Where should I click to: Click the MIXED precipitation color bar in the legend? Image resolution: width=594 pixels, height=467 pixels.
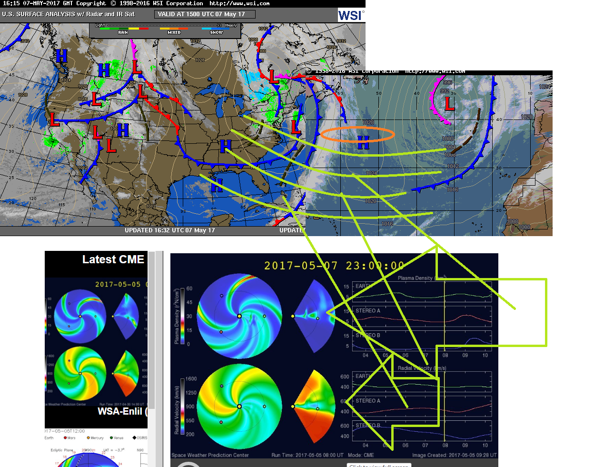[174, 29]
